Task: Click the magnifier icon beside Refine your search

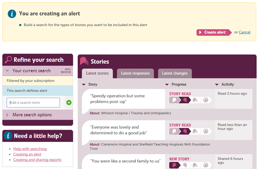Action: (8, 60)
